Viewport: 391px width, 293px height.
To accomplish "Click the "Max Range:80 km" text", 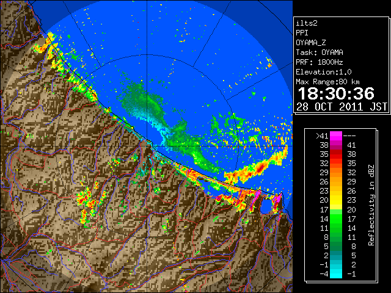I will click(327, 82).
